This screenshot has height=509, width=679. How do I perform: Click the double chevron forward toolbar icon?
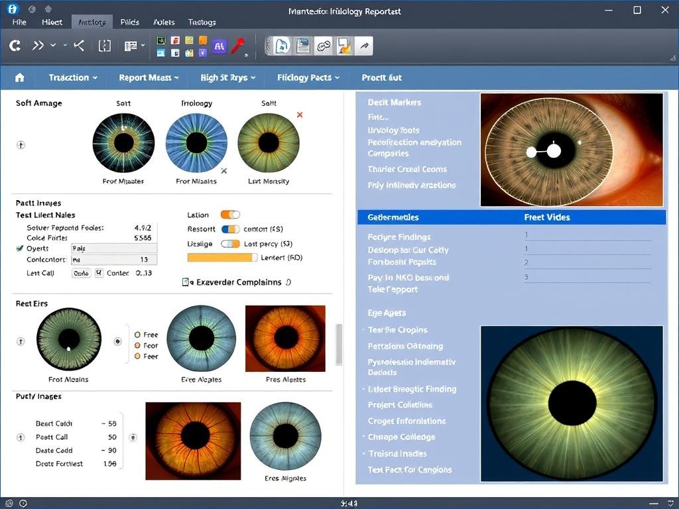pos(38,45)
